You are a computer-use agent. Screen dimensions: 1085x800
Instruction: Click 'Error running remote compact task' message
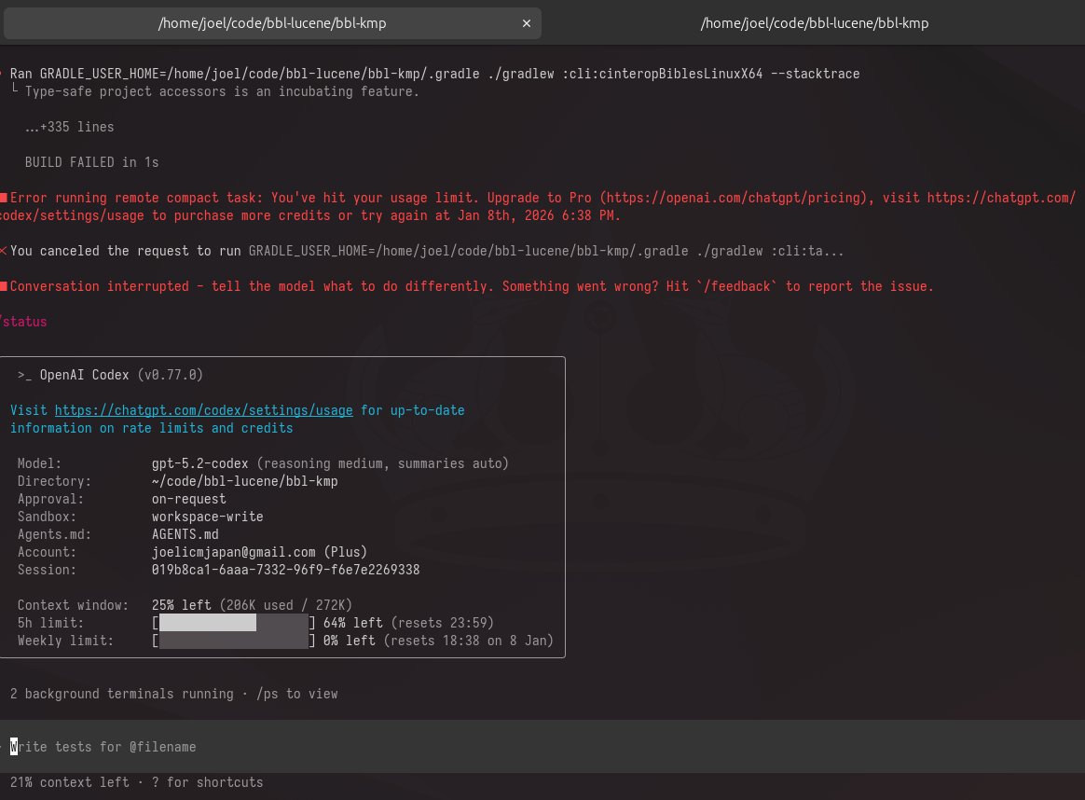[x=539, y=206]
